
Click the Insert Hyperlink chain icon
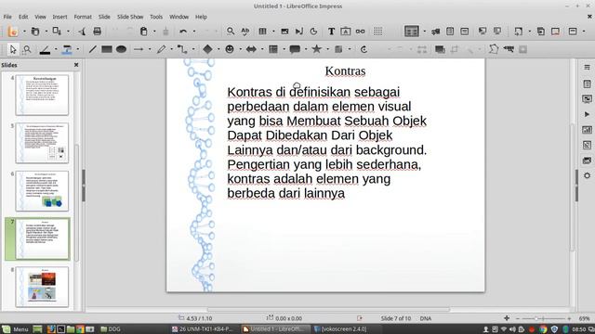click(x=360, y=32)
